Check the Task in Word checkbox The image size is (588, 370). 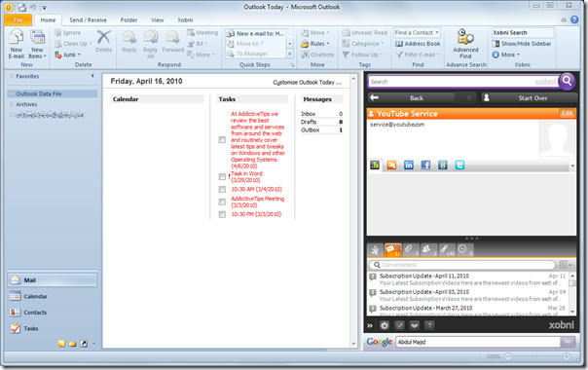click(x=222, y=177)
